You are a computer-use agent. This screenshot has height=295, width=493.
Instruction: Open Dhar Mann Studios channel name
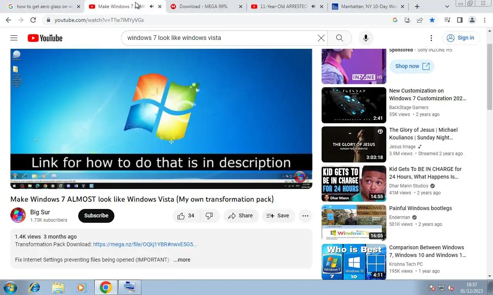pyautogui.click(x=409, y=186)
